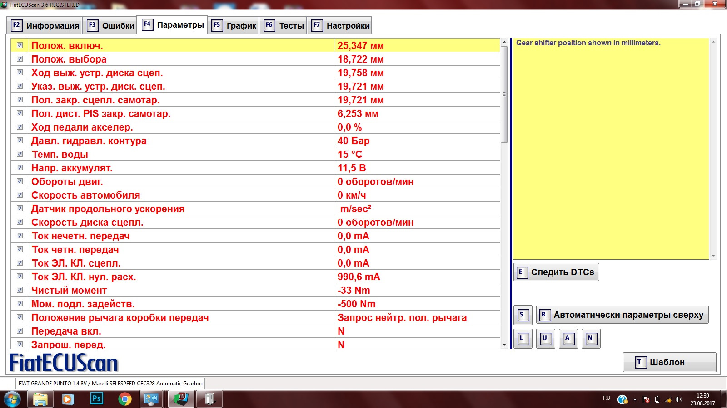Open Google Chrome from the taskbar
Screen dimensions: 727x408
(124, 399)
